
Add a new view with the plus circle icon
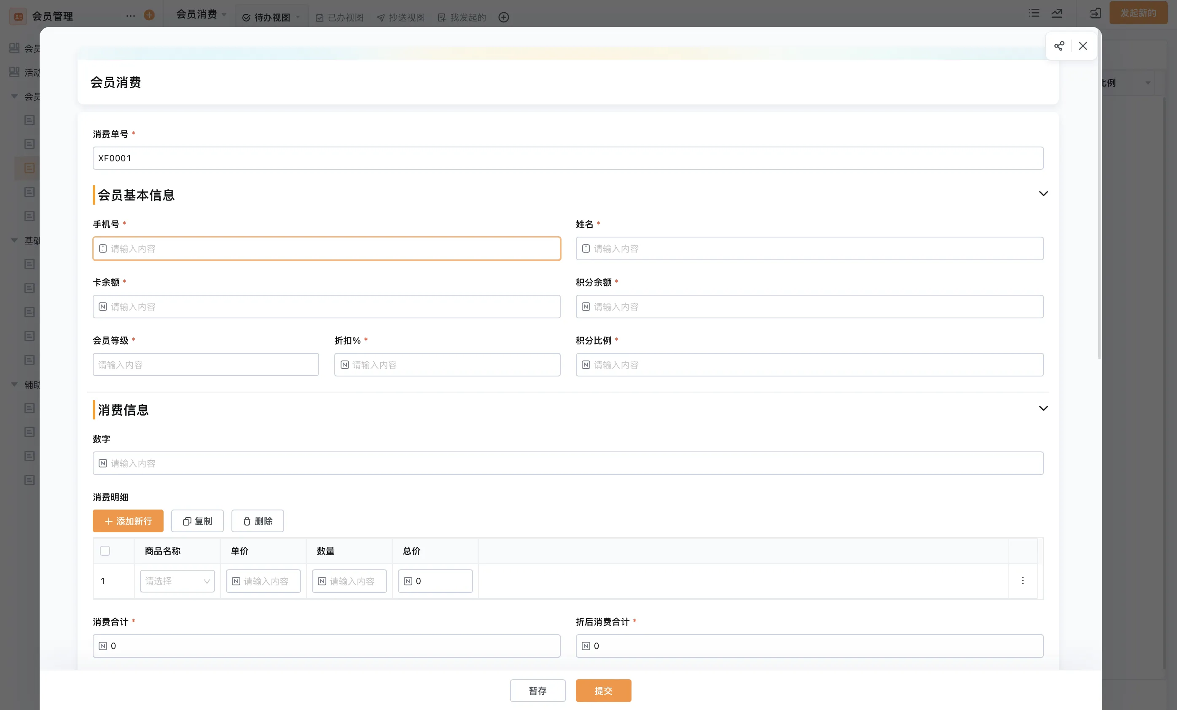tap(503, 17)
